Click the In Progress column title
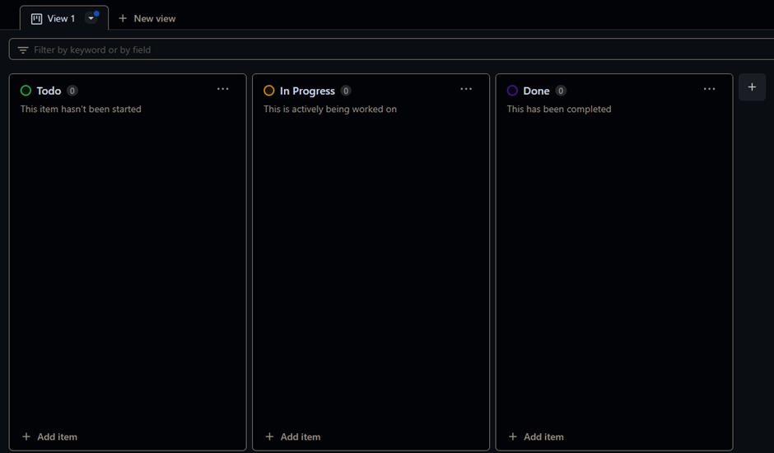 [307, 91]
